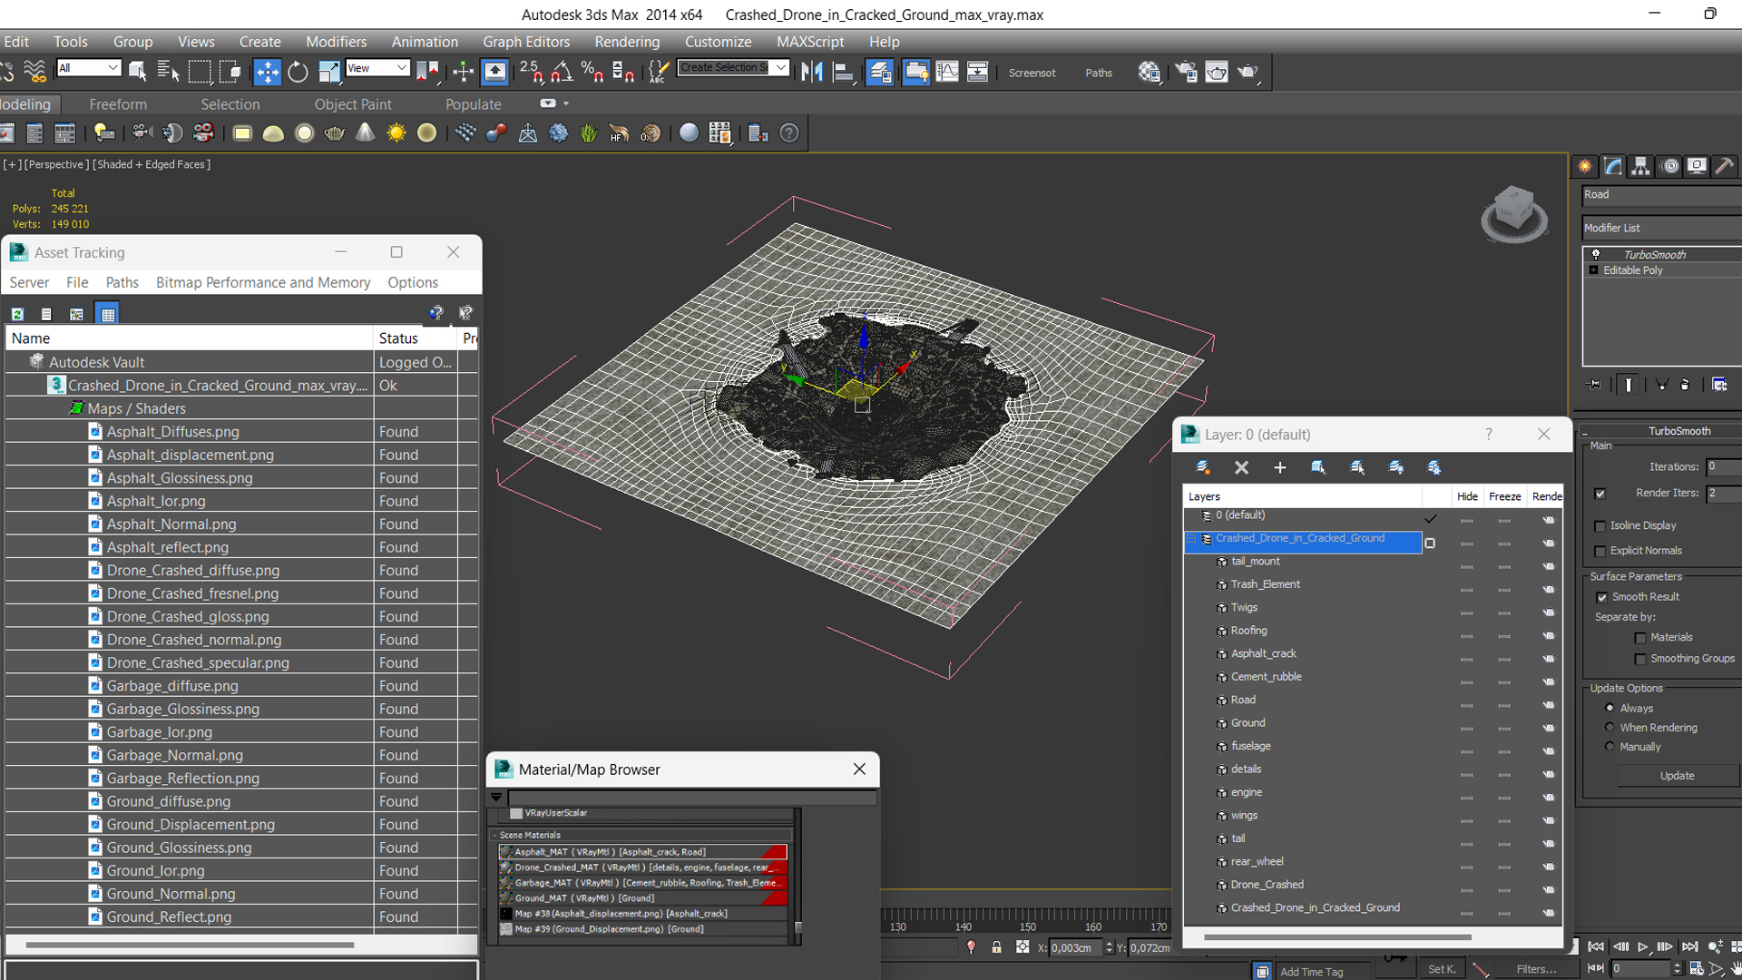Click the ViewCube in viewport

tap(1513, 214)
